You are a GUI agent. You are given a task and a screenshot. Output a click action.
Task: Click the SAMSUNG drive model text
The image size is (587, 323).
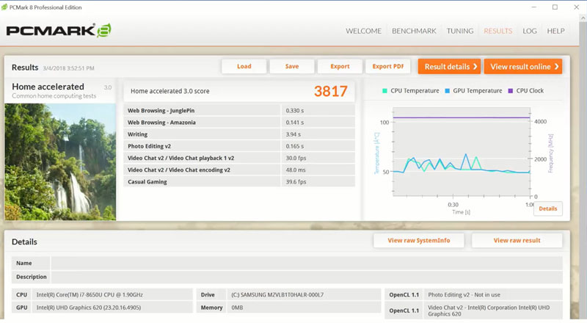coord(277,295)
